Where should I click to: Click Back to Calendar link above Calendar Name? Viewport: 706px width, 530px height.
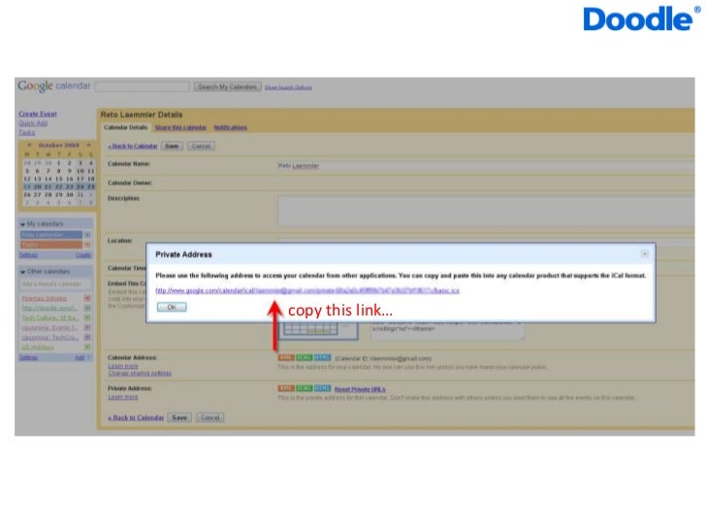(x=133, y=146)
